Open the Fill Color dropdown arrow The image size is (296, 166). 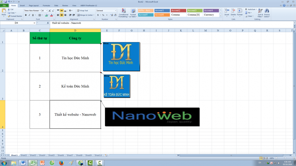point(49,15)
